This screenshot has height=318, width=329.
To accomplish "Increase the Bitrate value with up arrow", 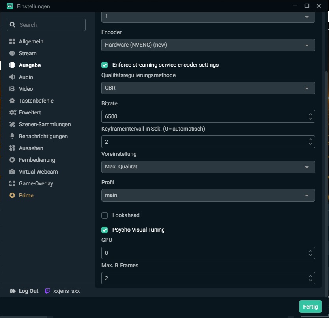I will 310,114.
